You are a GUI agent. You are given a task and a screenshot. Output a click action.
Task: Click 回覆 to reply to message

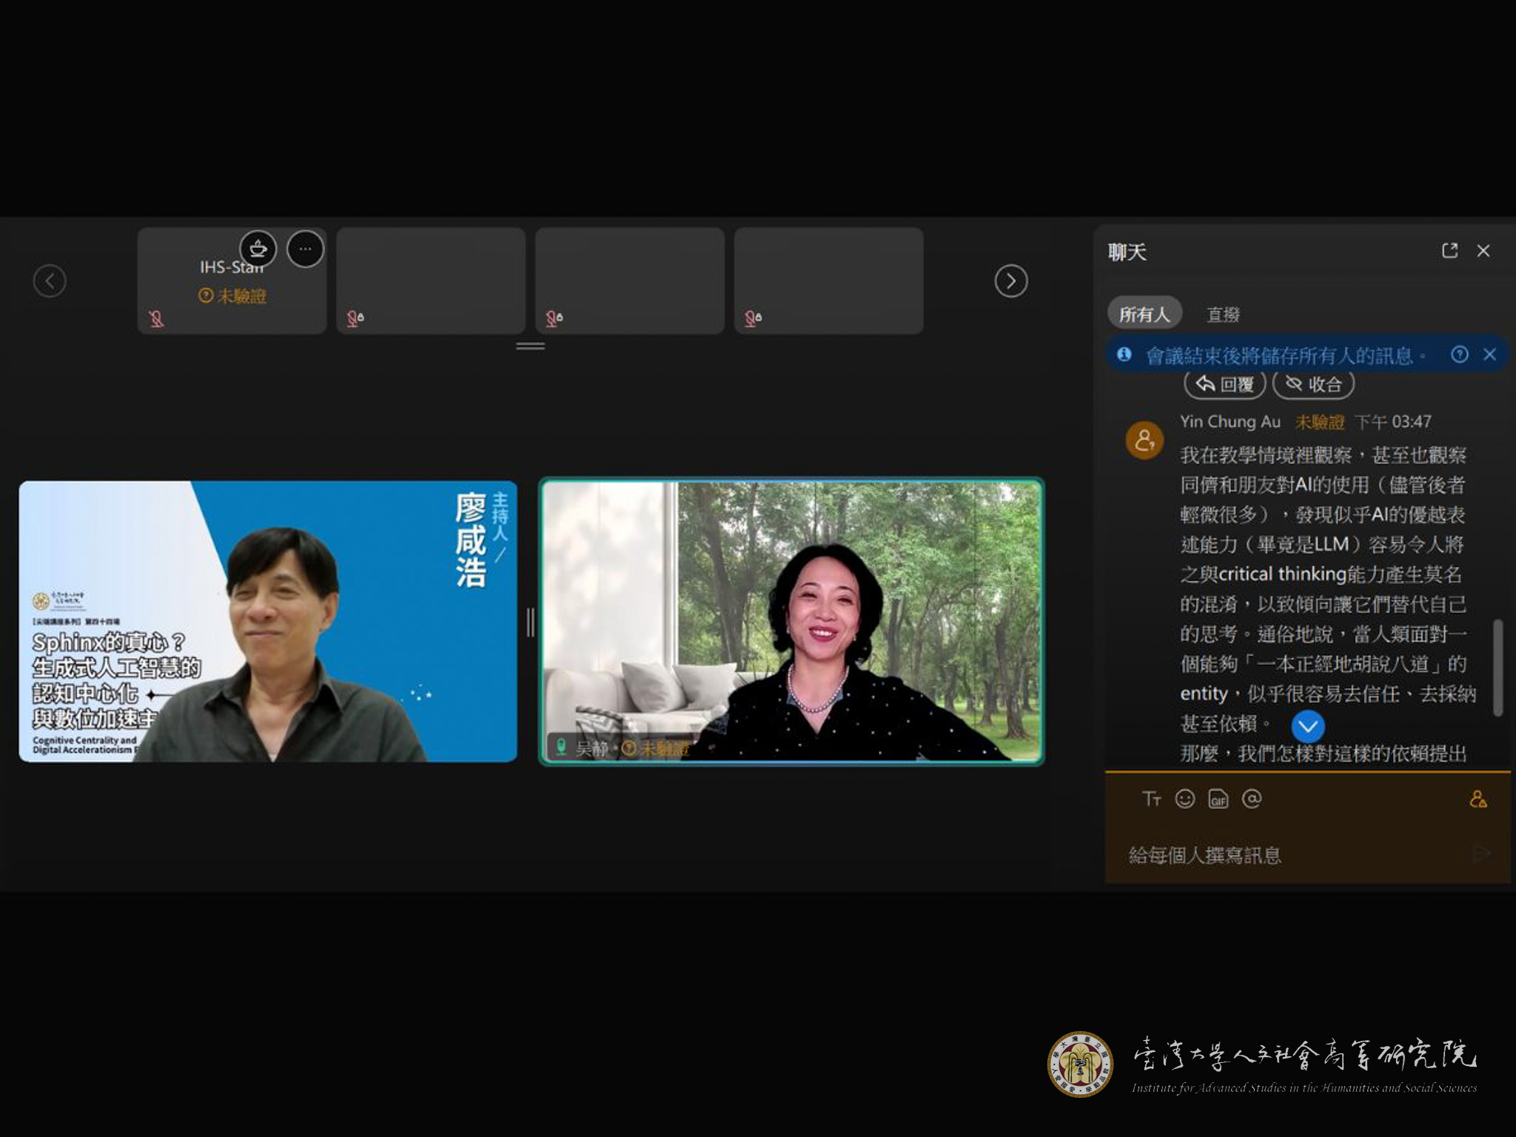1225,383
